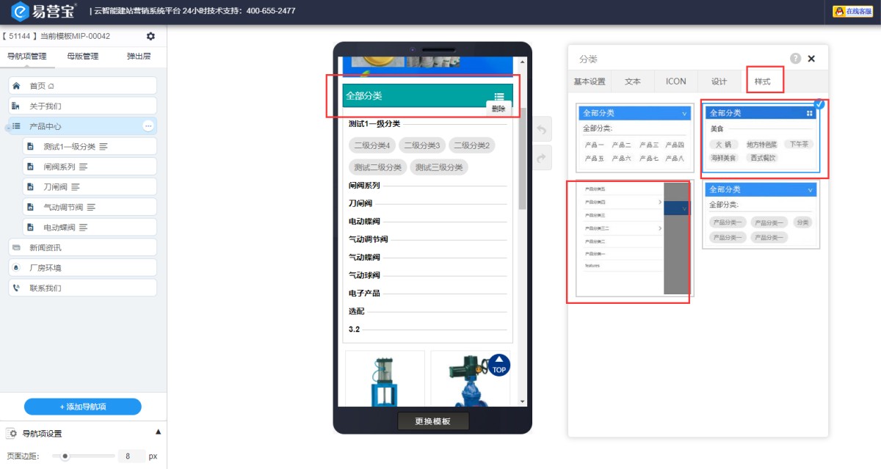The height and width of the screenshot is (469, 881).
Task: Click lines icon right of 刀闸阀
Action: 75,187
